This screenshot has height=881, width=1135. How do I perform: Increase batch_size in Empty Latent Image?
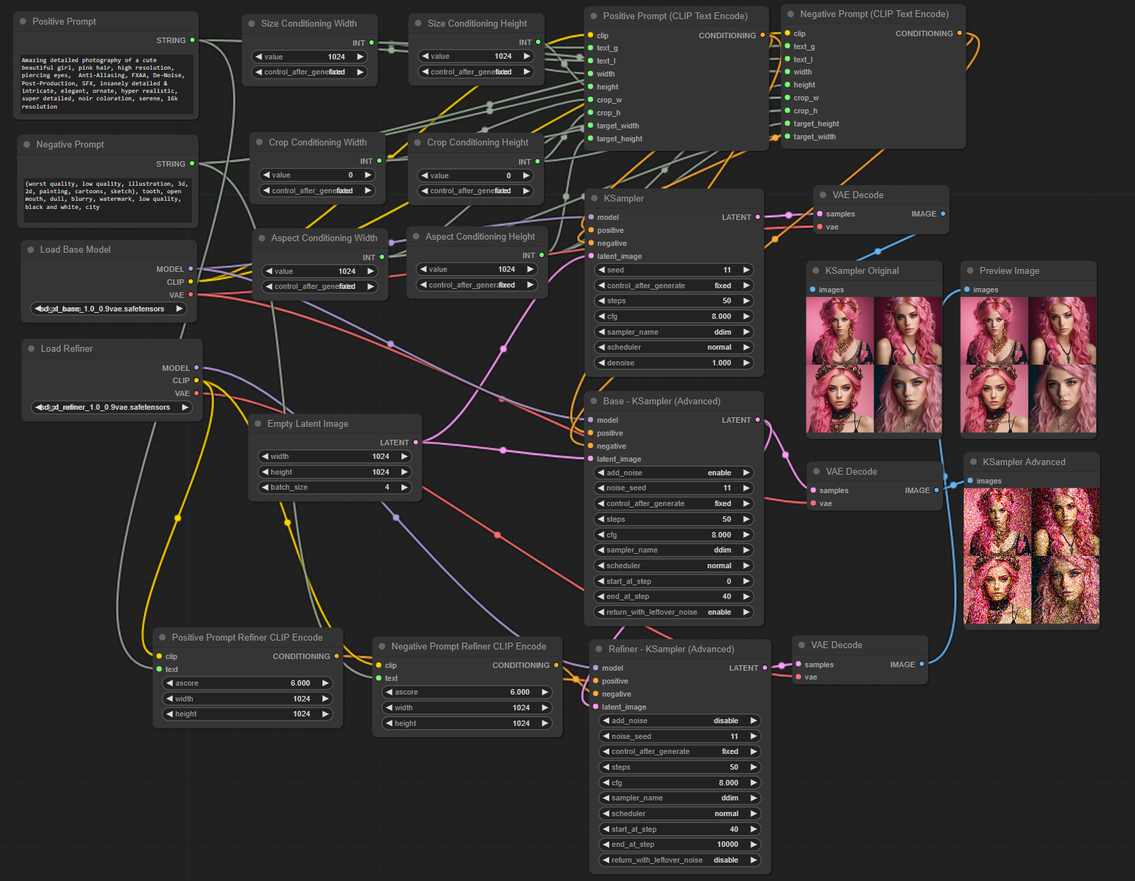point(404,487)
